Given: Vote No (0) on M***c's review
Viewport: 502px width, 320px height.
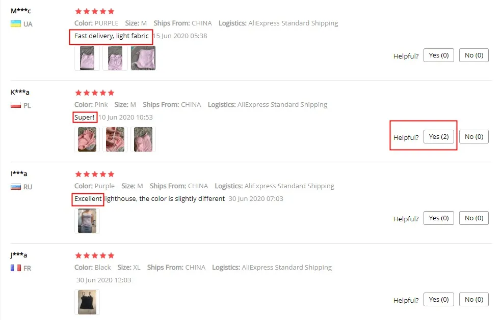Looking at the screenshot, I should click(x=474, y=55).
